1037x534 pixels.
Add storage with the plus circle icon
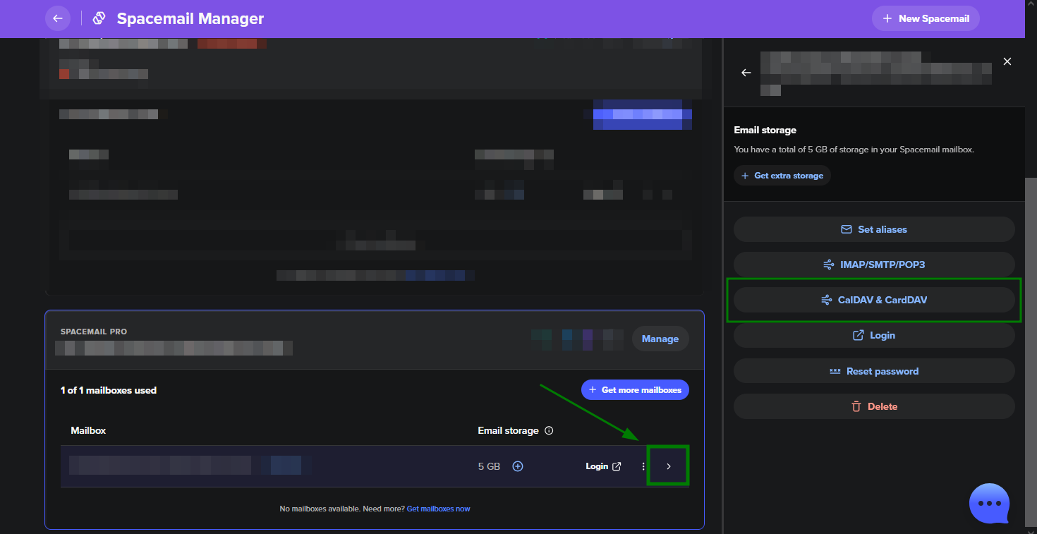[518, 466]
